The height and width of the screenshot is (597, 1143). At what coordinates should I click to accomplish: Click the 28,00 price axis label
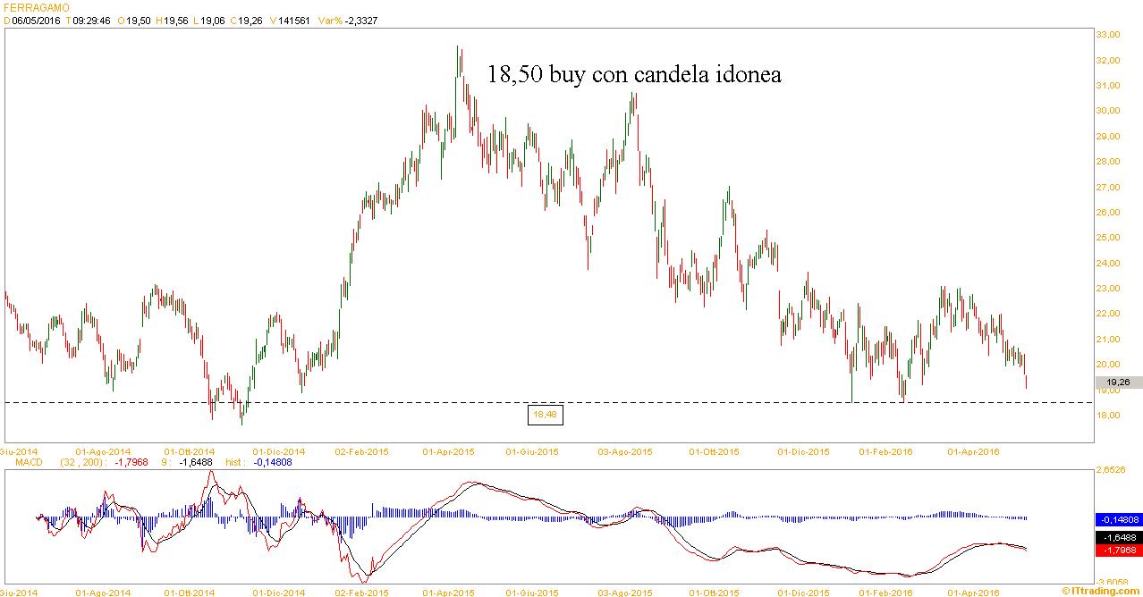point(1109,162)
